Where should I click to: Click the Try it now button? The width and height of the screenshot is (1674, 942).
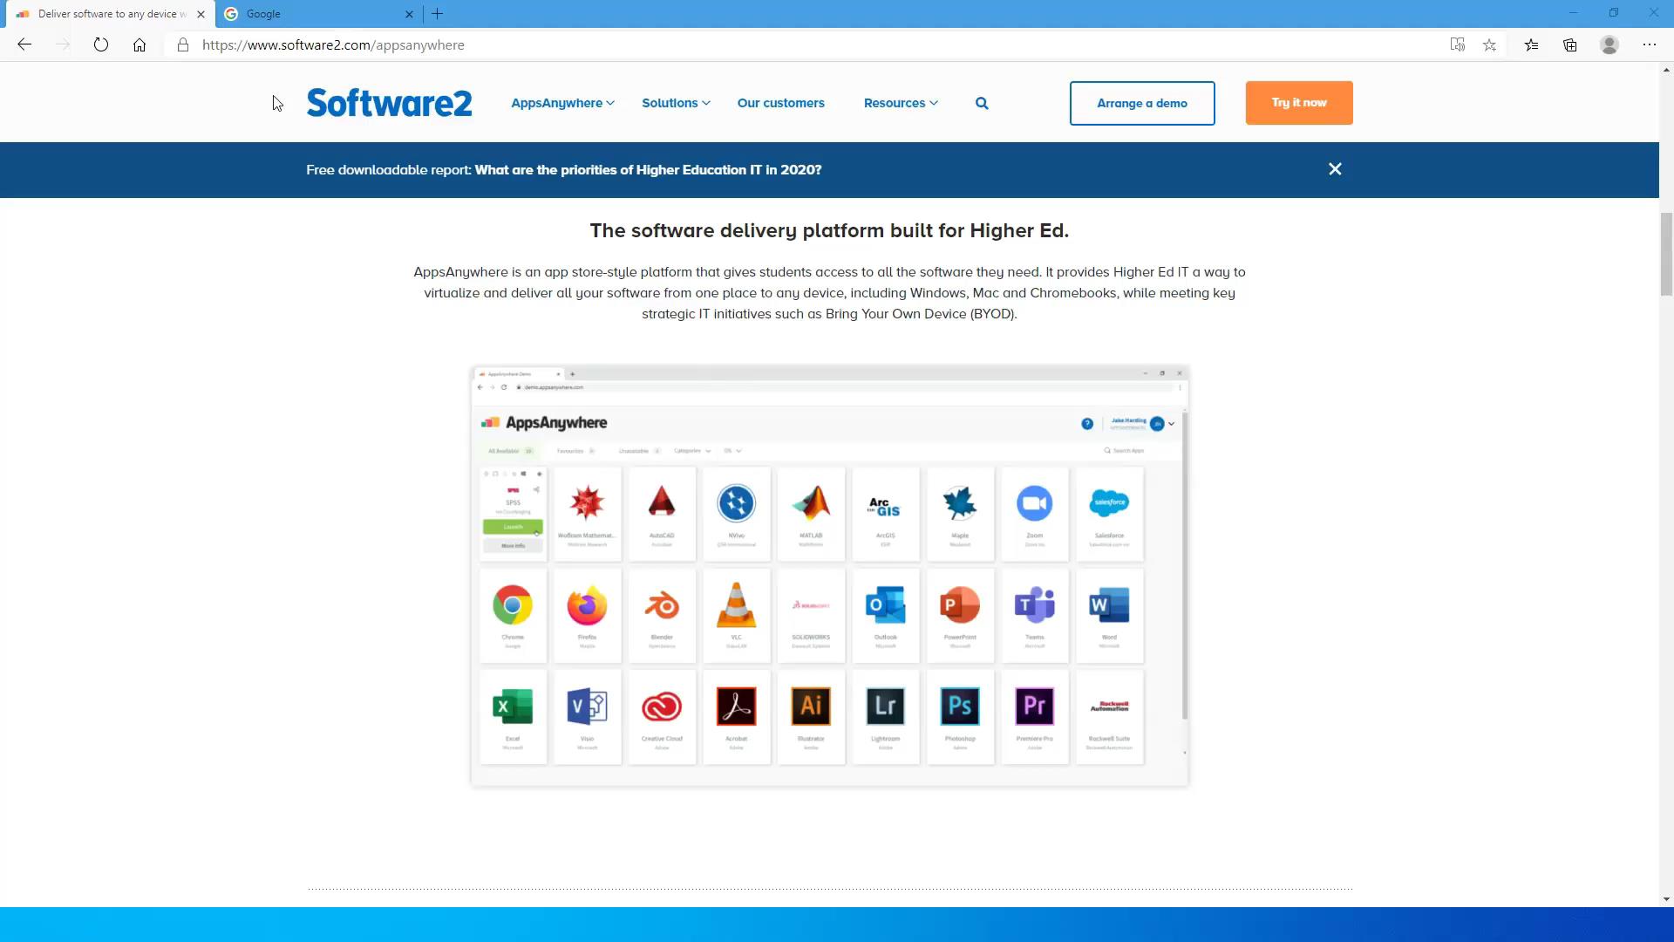pyautogui.click(x=1298, y=103)
